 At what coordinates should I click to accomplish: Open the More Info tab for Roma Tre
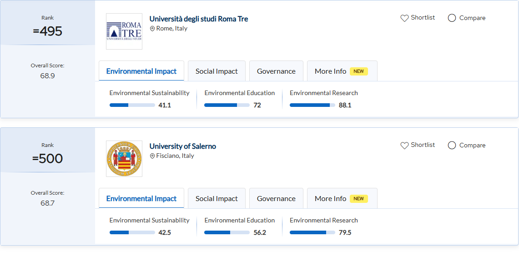[x=331, y=71]
